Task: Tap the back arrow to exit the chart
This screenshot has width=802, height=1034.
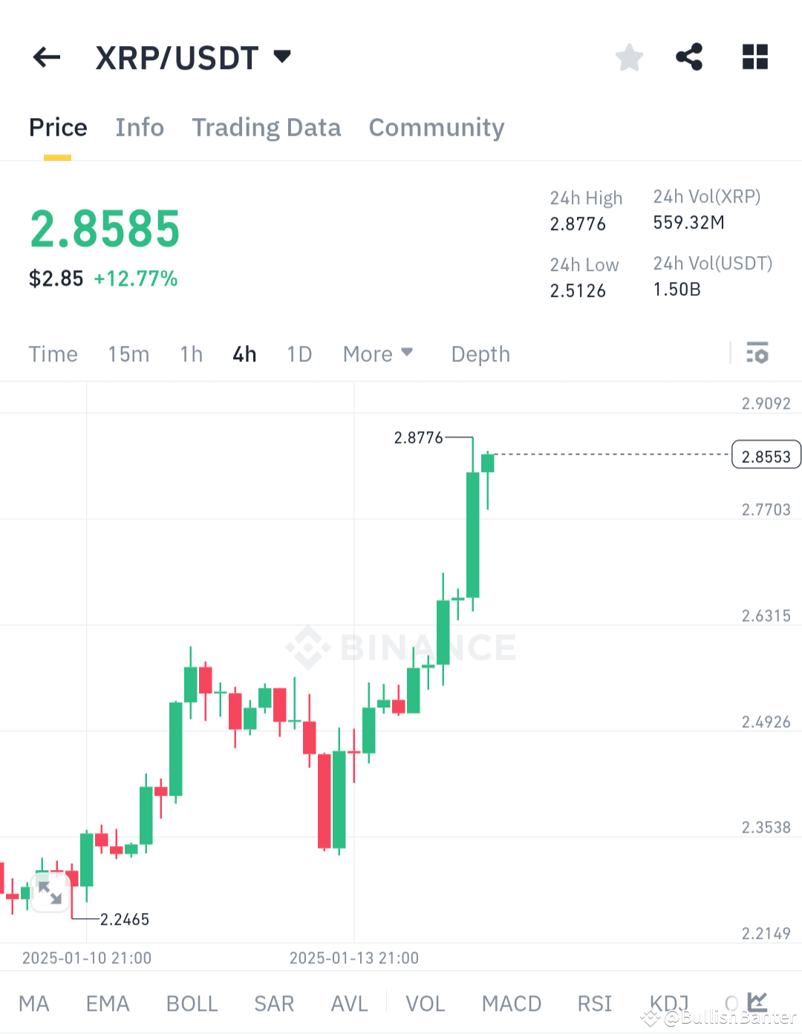Action: click(x=46, y=57)
